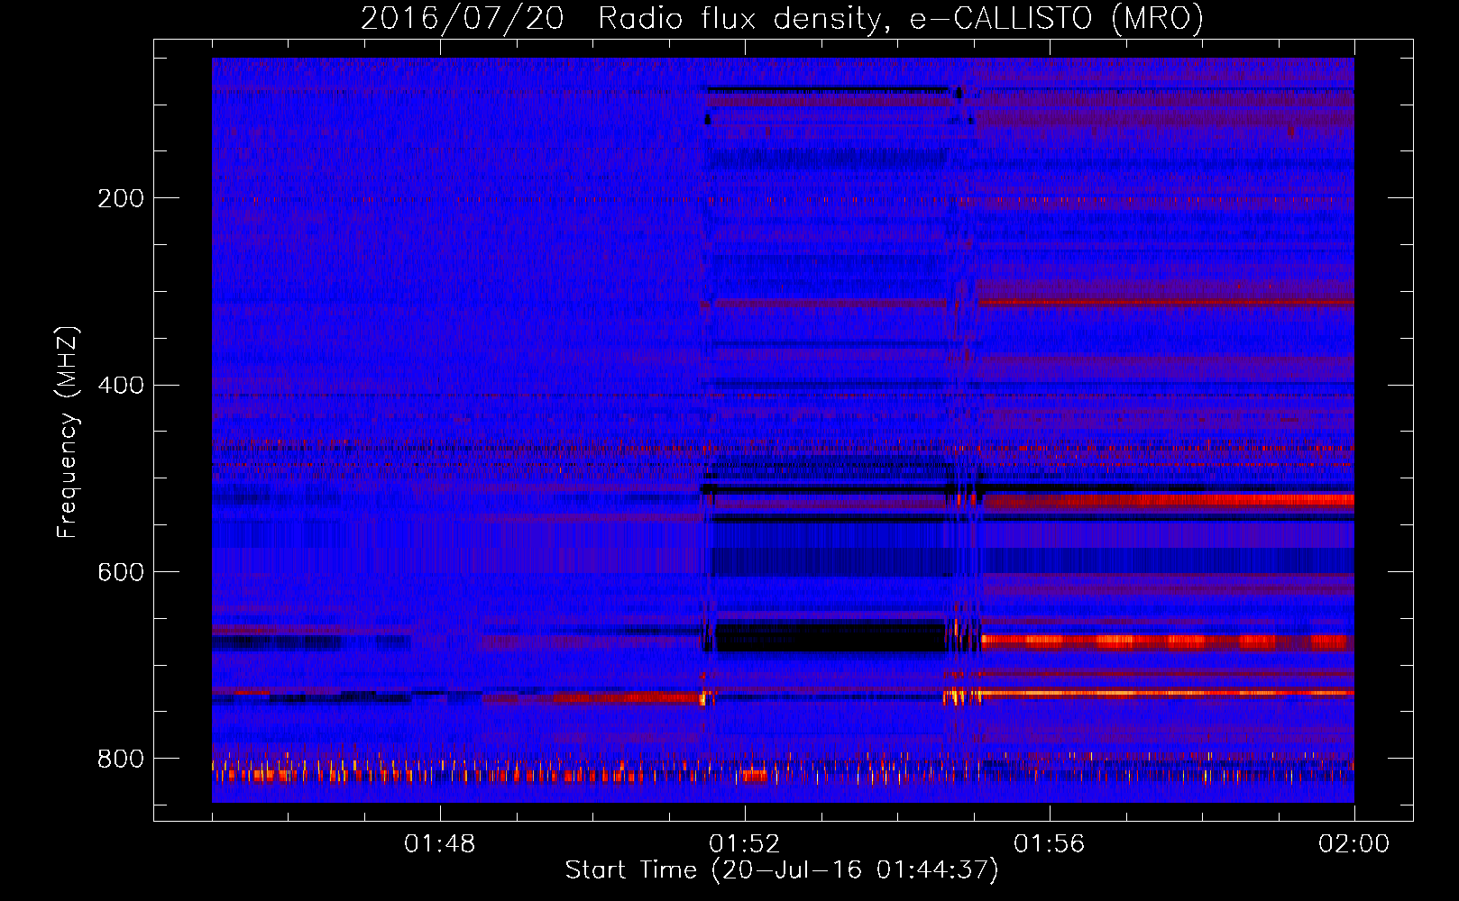Select the "800" frequency tick label
Viewport: 1459px width, 901px height.
(x=121, y=759)
